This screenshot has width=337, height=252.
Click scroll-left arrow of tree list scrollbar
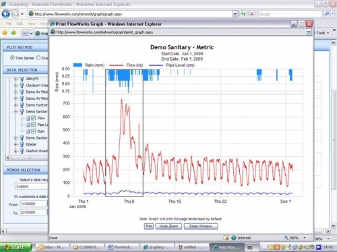pyautogui.click(x=8, y=158)
